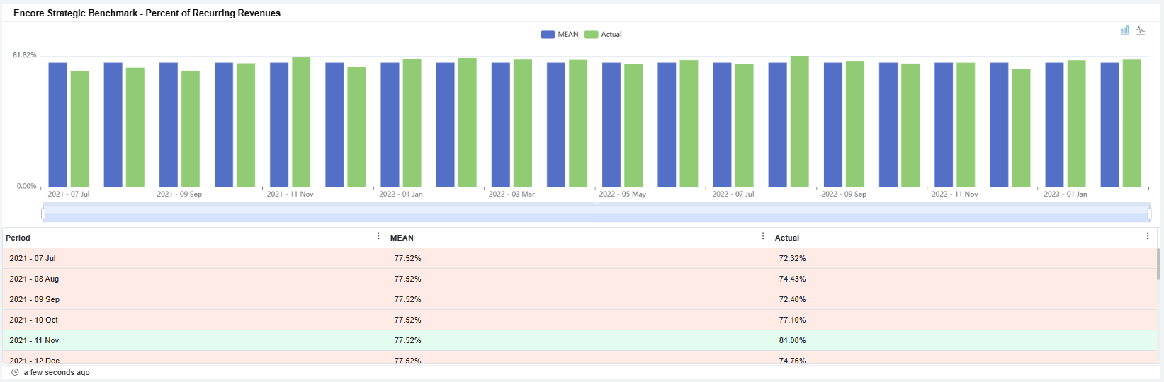Select the 2021 - 11 Nov table row
The height and width of the screenshot is (382, 1164).
click(x=34, y=340)
